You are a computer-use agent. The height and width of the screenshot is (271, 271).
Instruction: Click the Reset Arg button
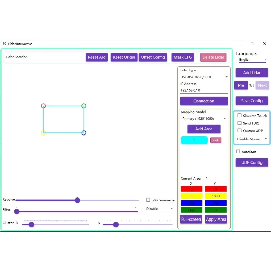point(97,57)
